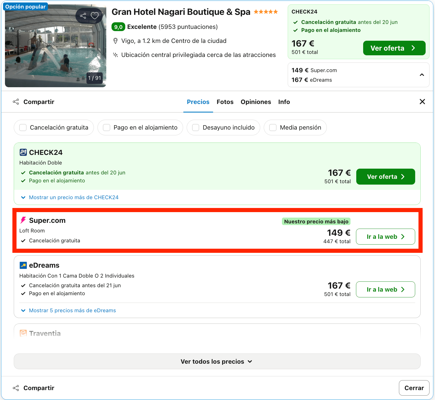Click the 149 € Super.com summary line
Image resolution: width=435 pixels, height=400 pixels.
tap(314, 70)
